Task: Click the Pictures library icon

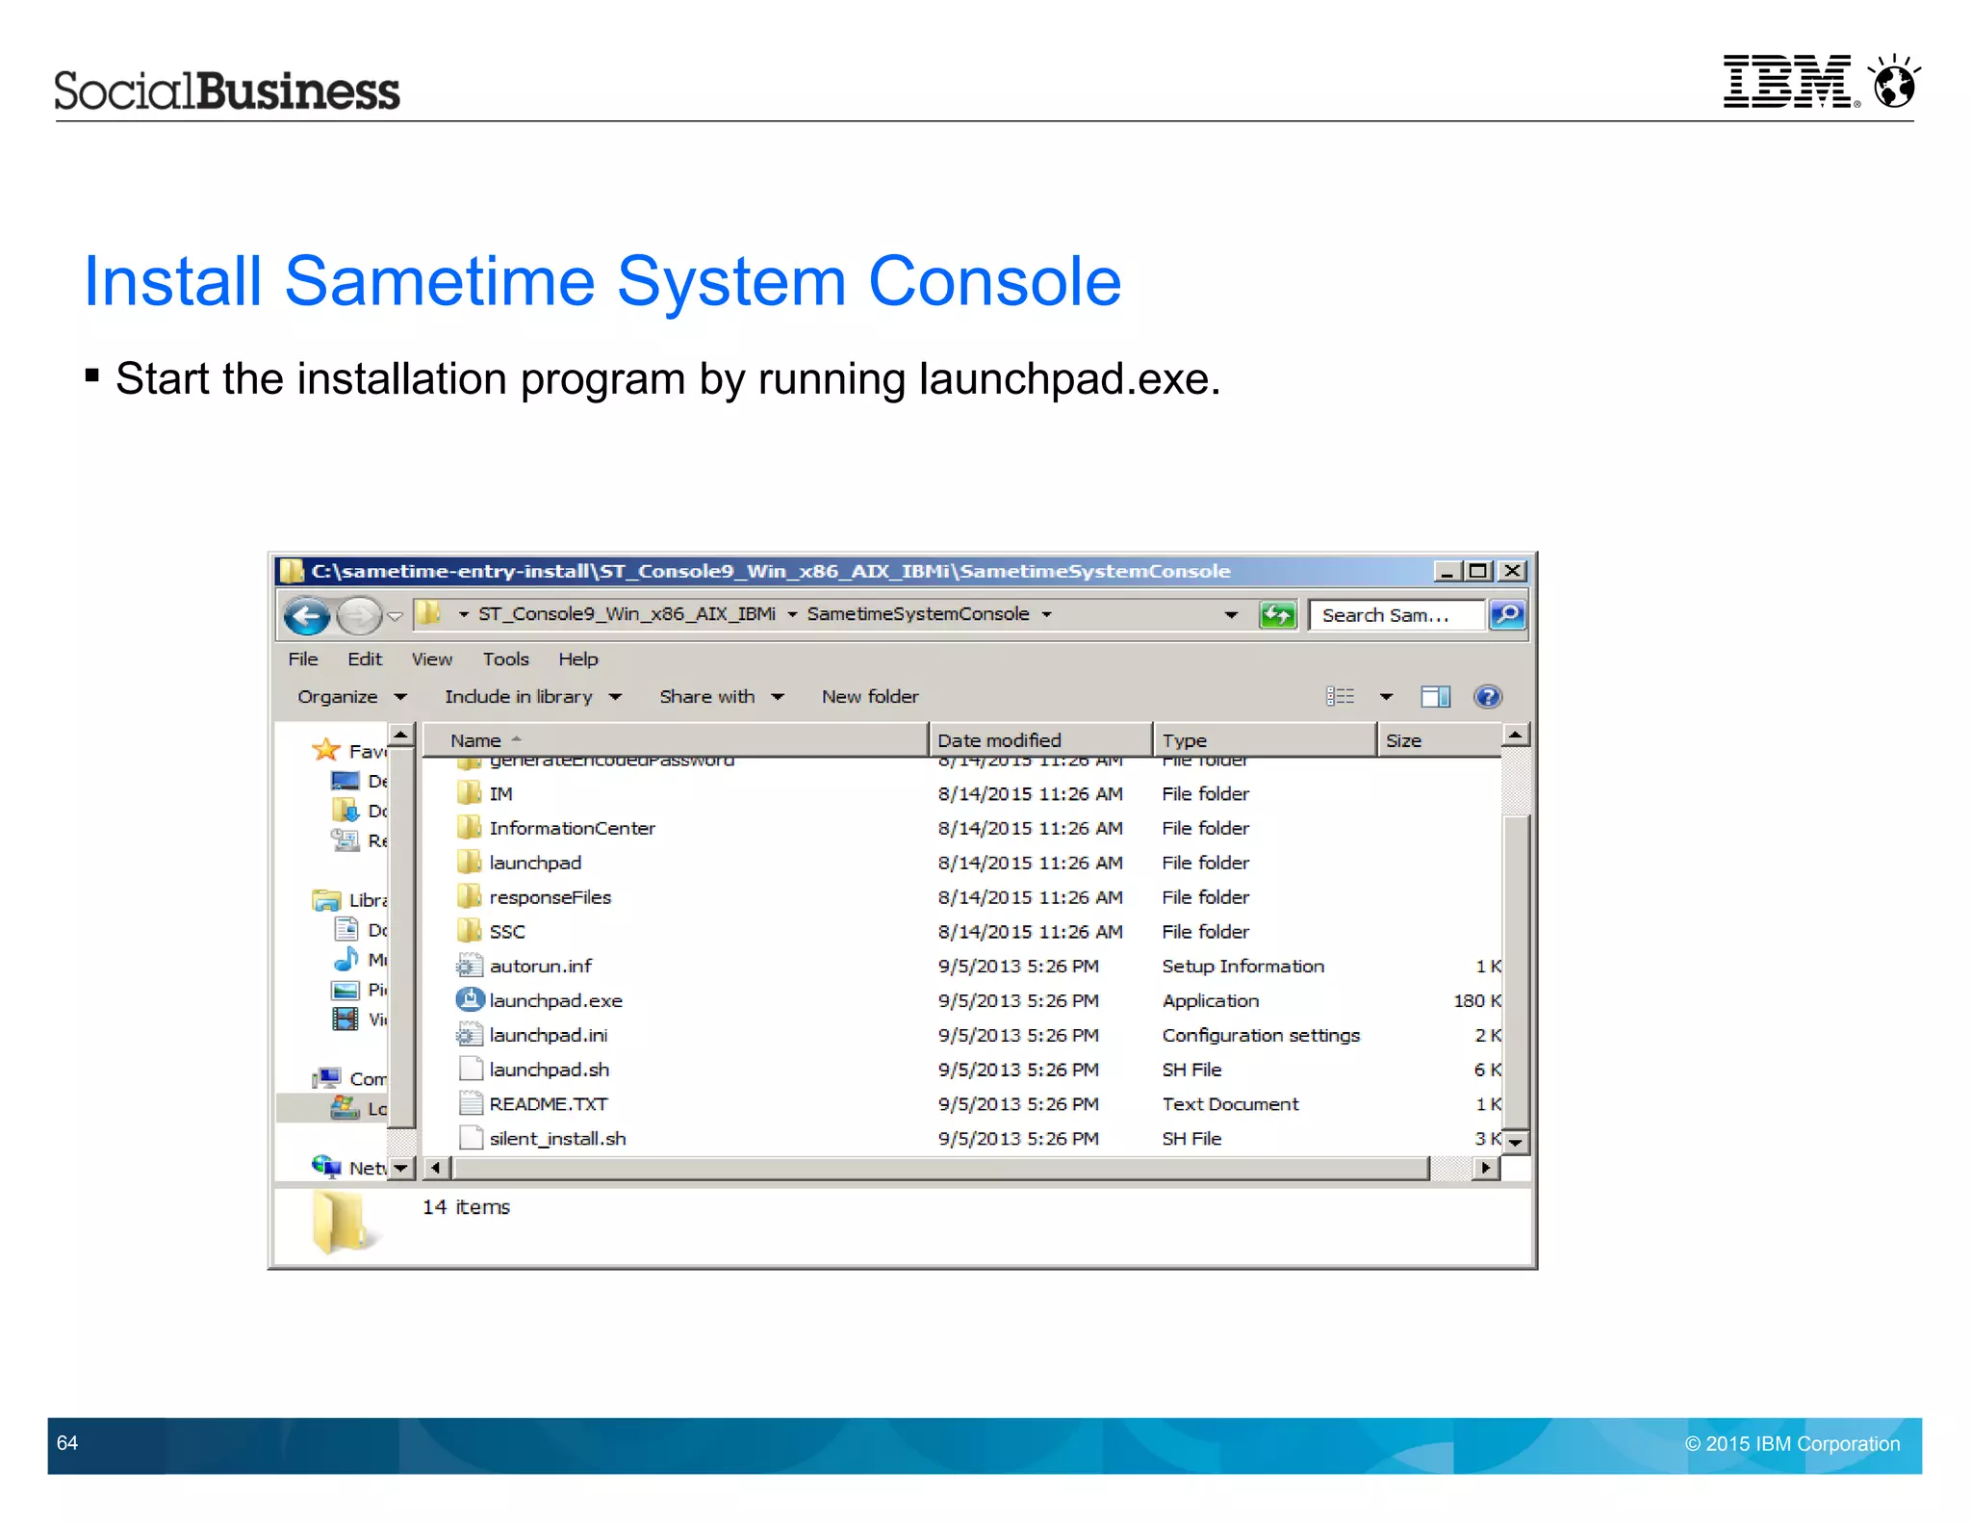Action: point(345,989)
